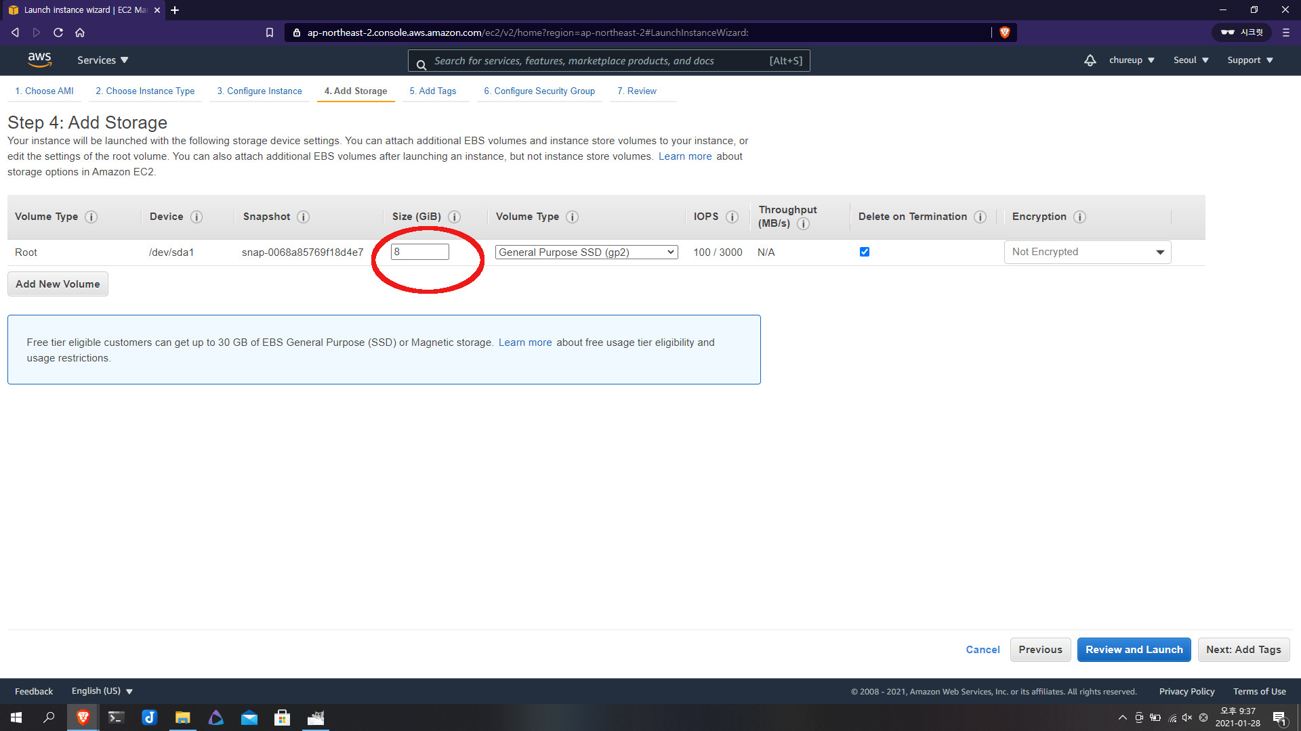
Task: Switch to 6. Configure Security Group tab
Action: point(539,91)
